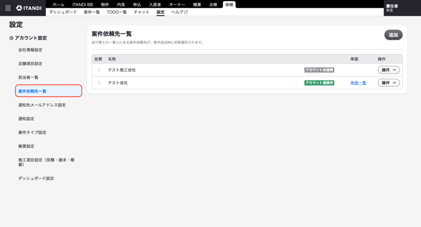421x227 pixels.
Task: Click the テスト施工会社 name cell
Action: (x=122, y=70)
